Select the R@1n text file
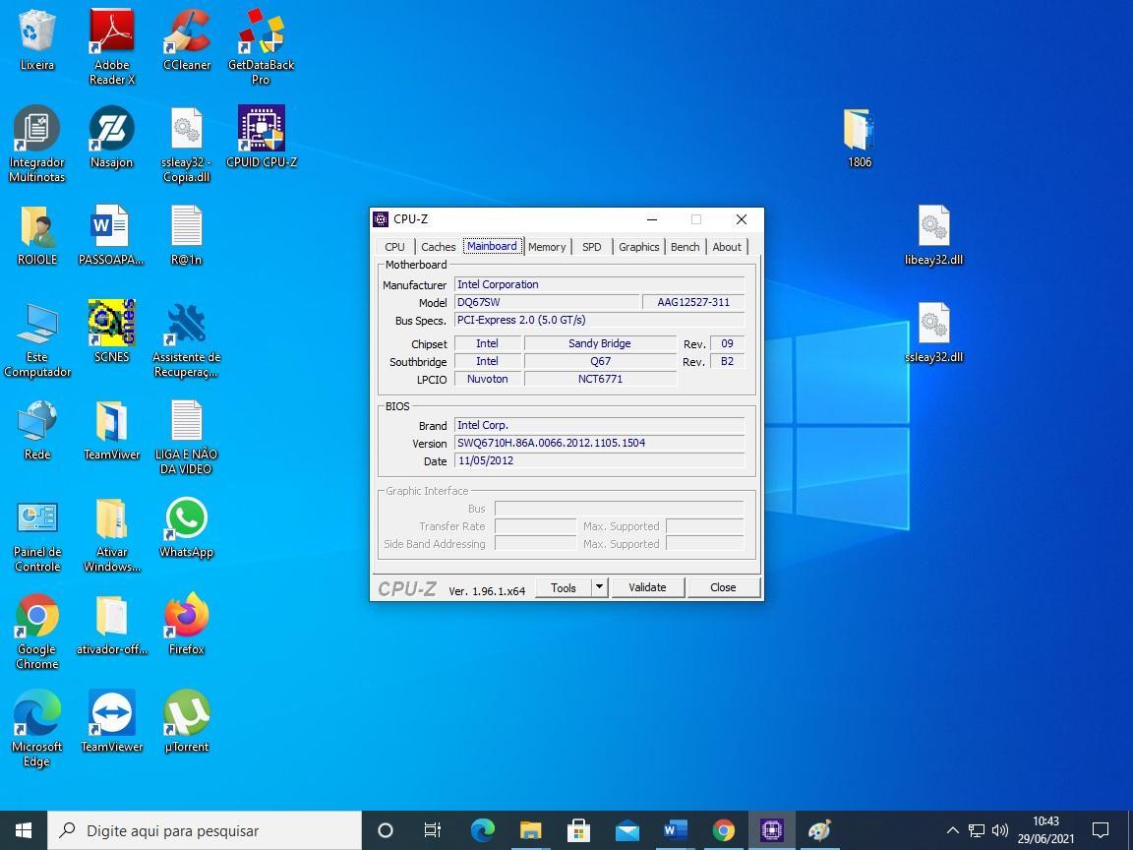Image resolution: width=1133 pixels, height=850 pixels. coord(187,235)
